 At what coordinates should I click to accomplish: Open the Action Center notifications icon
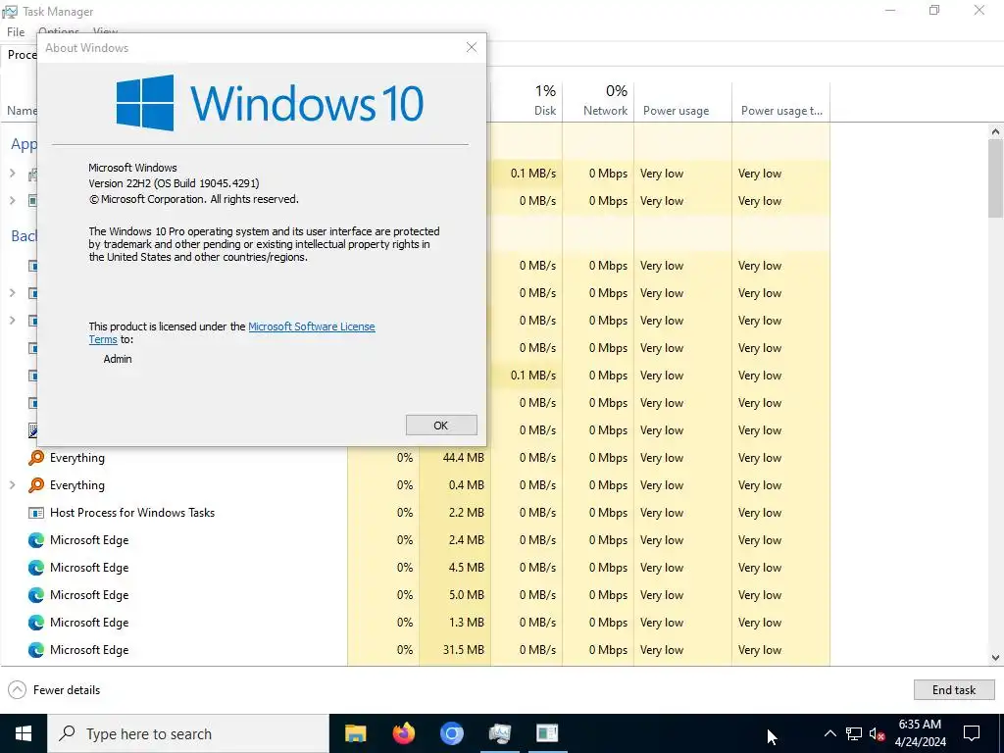coord(972,733)
